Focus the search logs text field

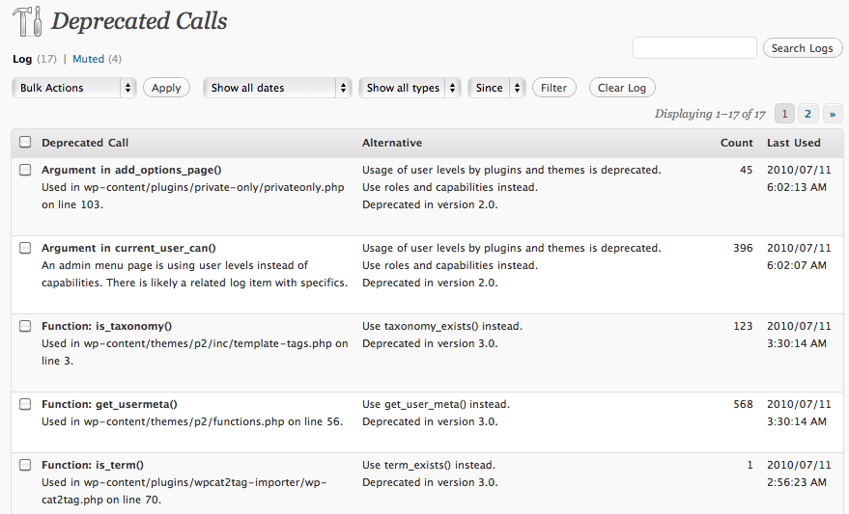point(694,48)
